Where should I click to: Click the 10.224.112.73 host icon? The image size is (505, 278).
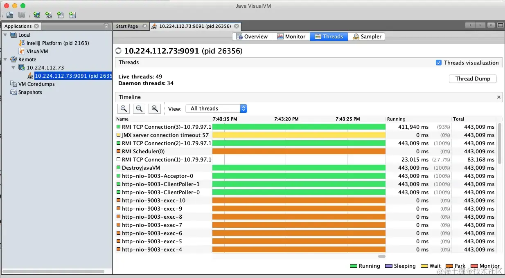pos(22,67)
